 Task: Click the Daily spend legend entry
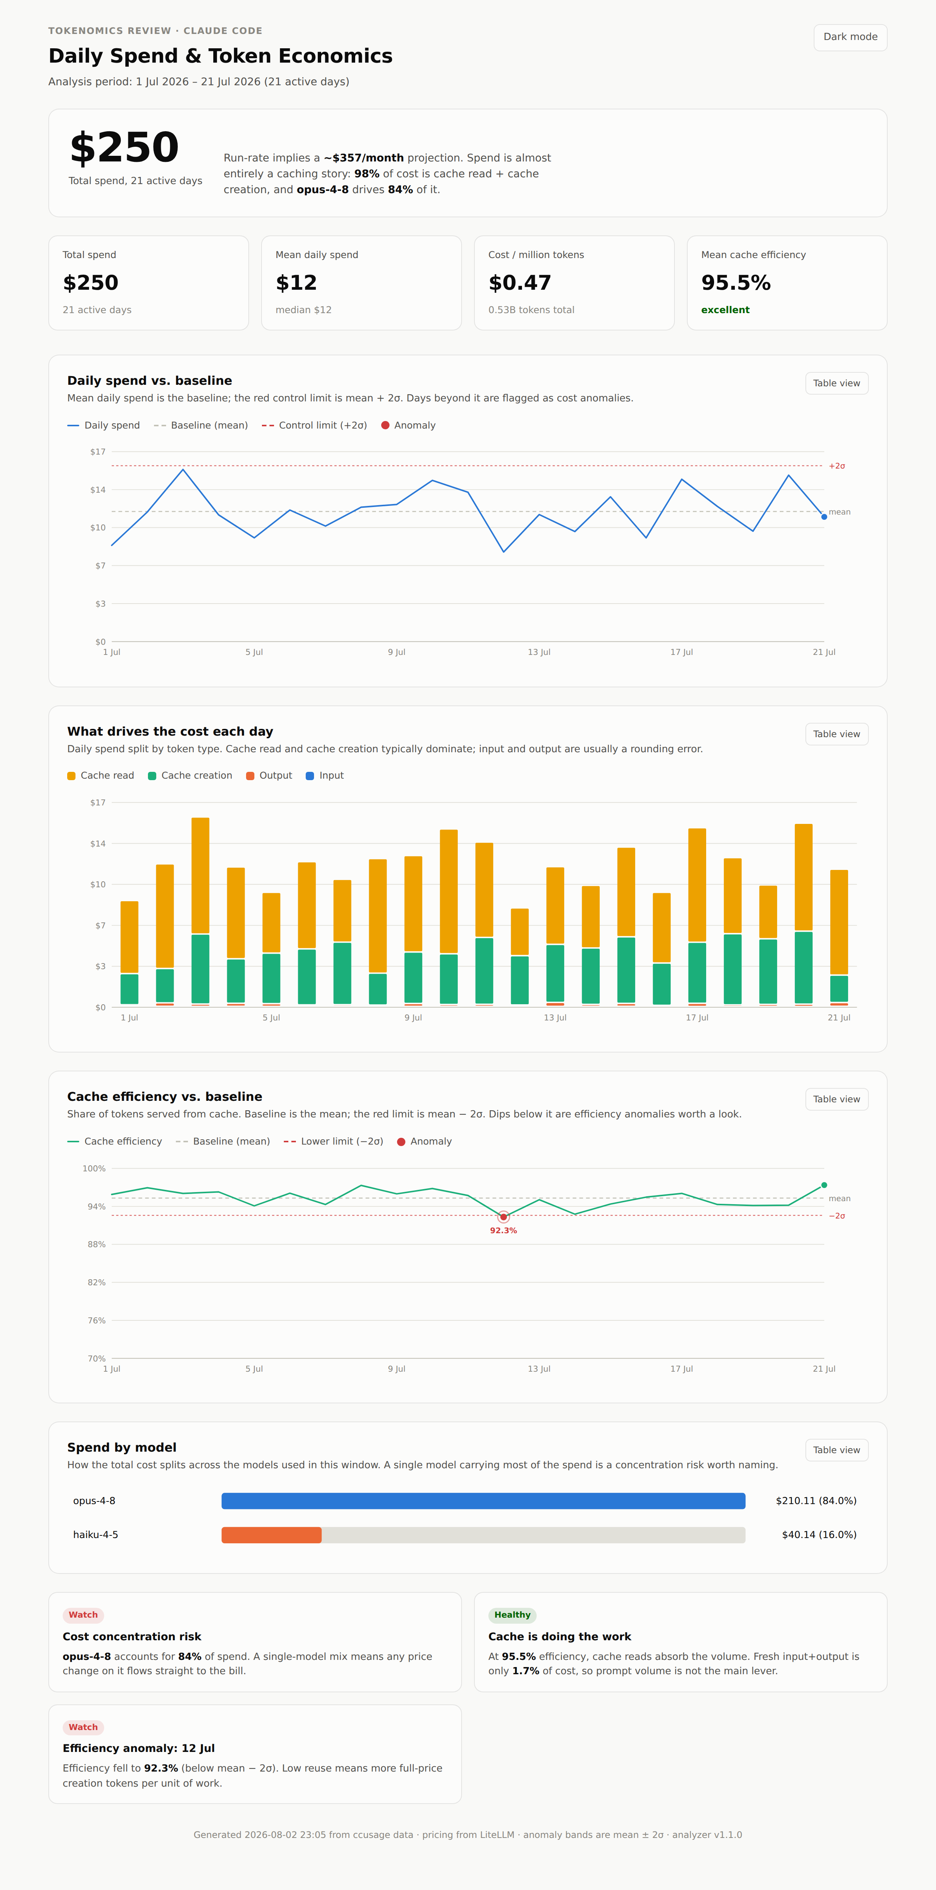[x=103, y=426]
